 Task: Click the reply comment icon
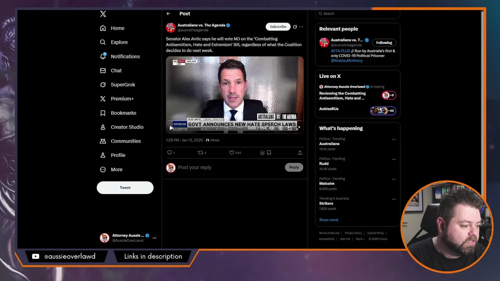point(170,153)
